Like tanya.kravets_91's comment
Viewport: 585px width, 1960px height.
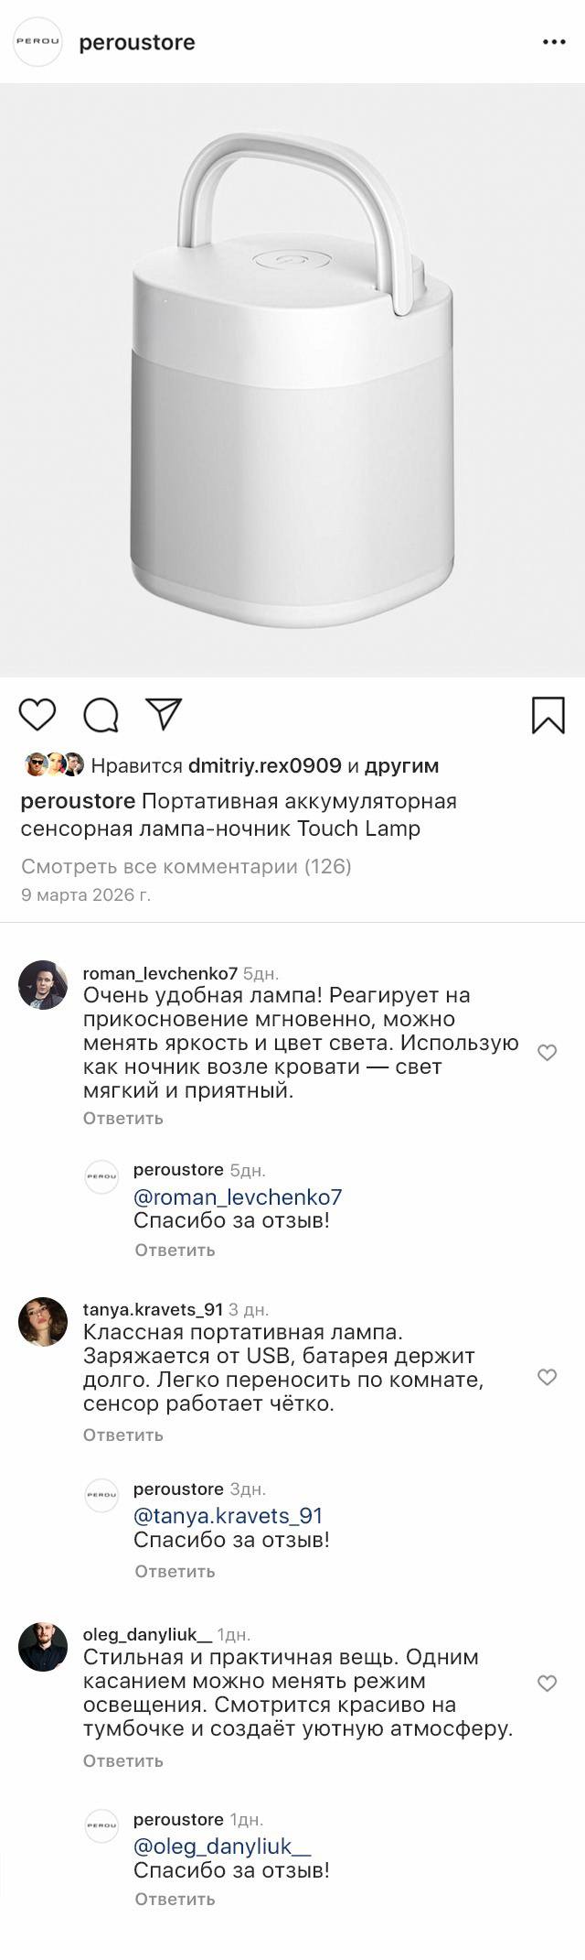click(547, 1377)
